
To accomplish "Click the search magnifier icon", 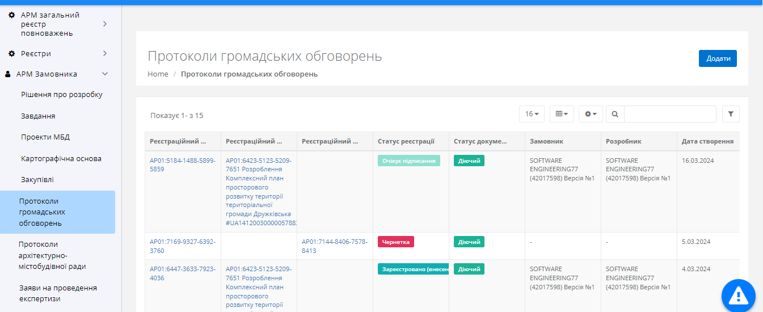I will 615,114.
